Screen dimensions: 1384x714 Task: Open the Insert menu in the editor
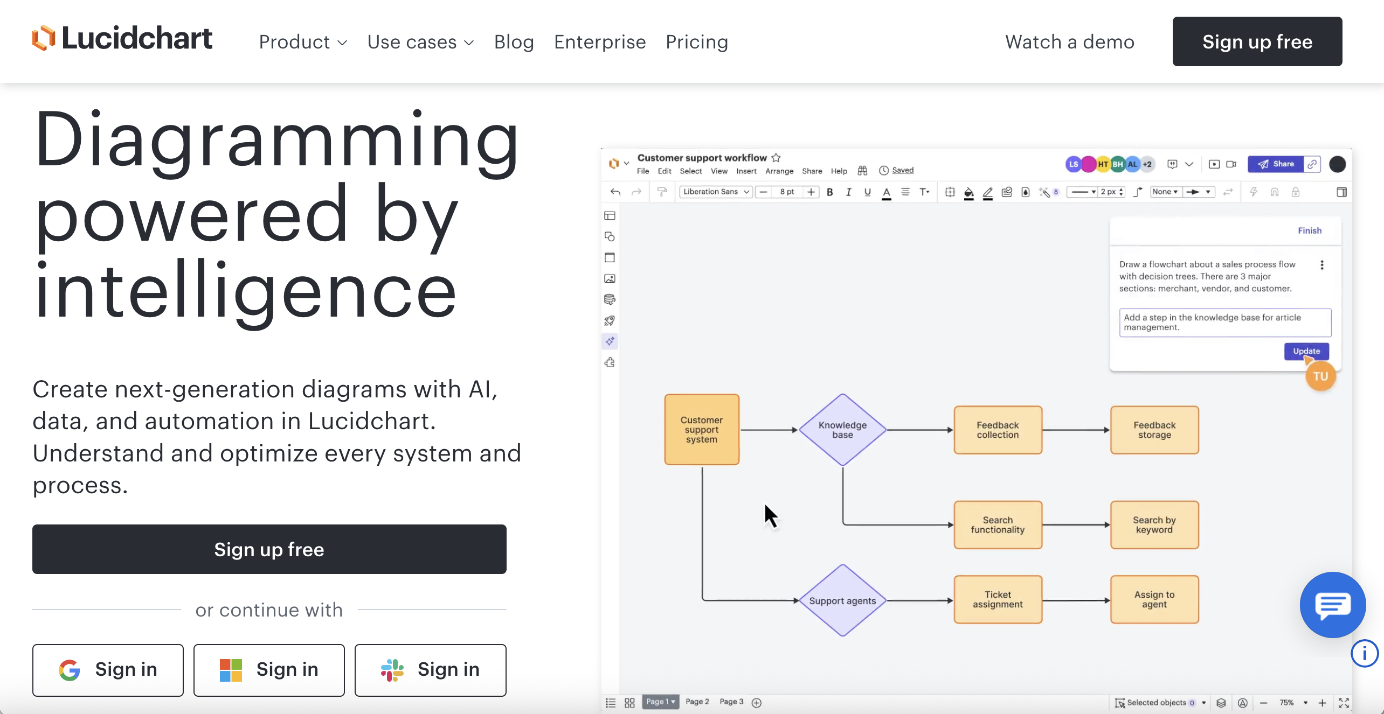point(746,171)
